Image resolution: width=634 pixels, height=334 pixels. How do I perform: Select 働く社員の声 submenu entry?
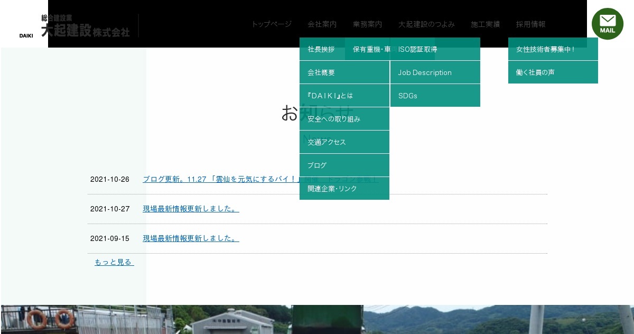[x=553, y=72]
